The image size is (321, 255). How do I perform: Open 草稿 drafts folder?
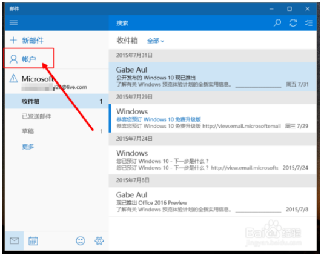click(56, 131)
